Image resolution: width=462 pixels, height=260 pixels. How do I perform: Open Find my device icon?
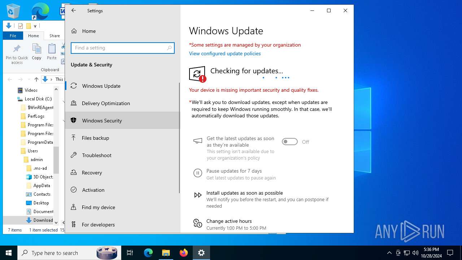click(x=74, y=207)
